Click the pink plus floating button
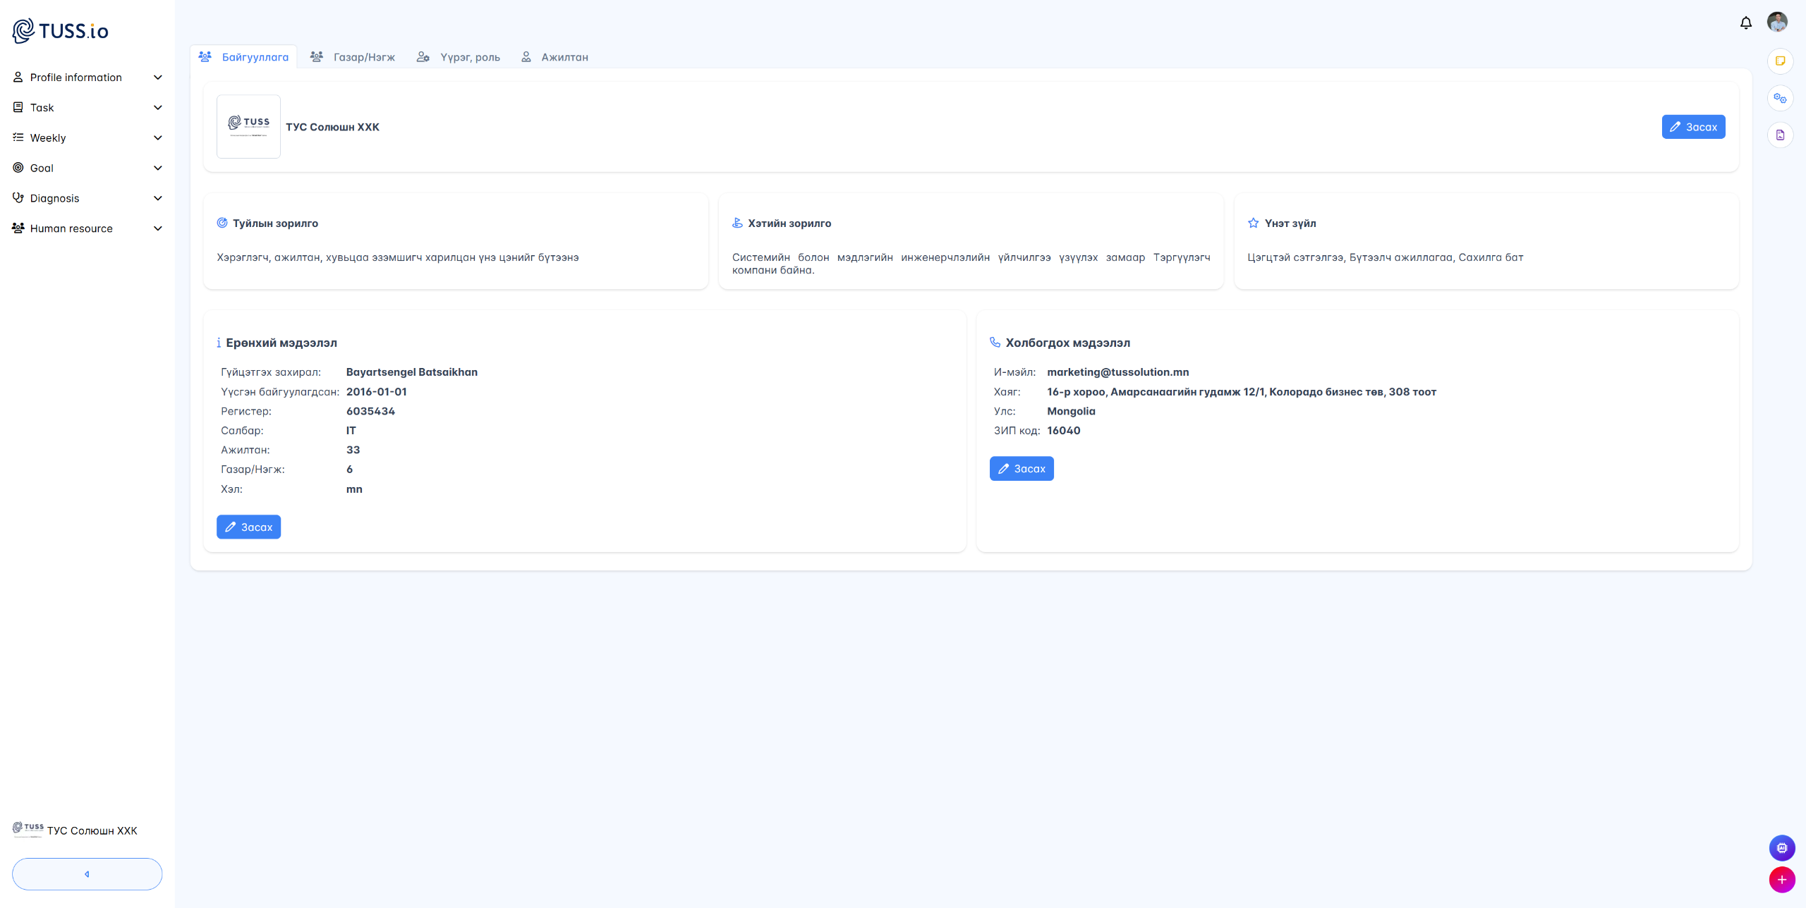The width and height of the screenshot is (1806, 908). [x=1781, y=879]
